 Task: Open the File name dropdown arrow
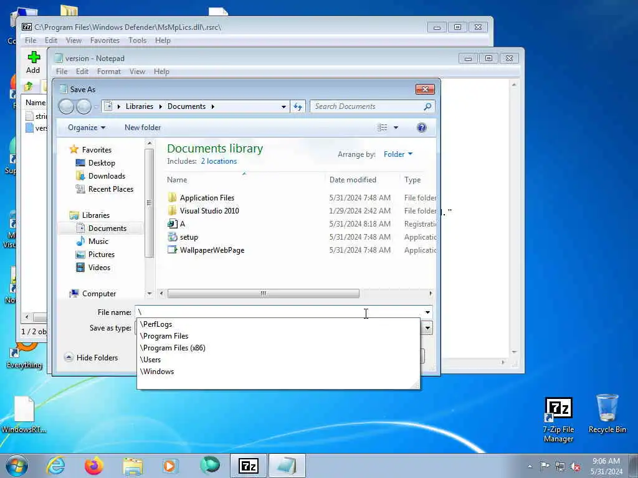pos(427,312)
